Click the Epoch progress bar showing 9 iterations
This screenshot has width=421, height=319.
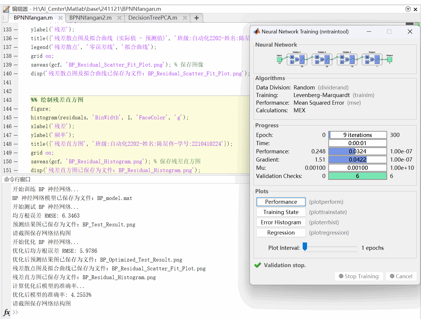click(x=357, y=135)
